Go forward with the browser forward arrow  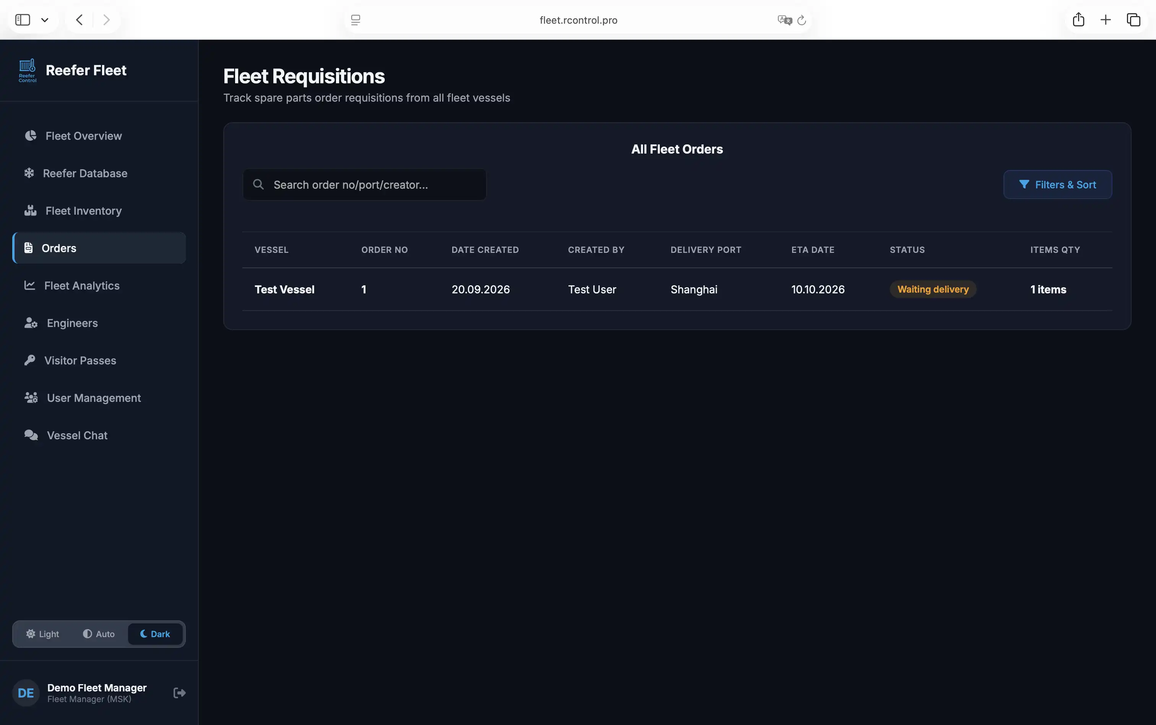coord(107,19)
